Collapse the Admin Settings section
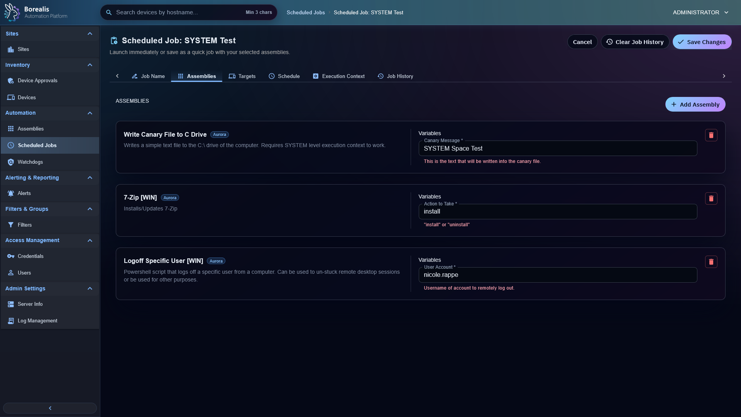 click(90, 288)
